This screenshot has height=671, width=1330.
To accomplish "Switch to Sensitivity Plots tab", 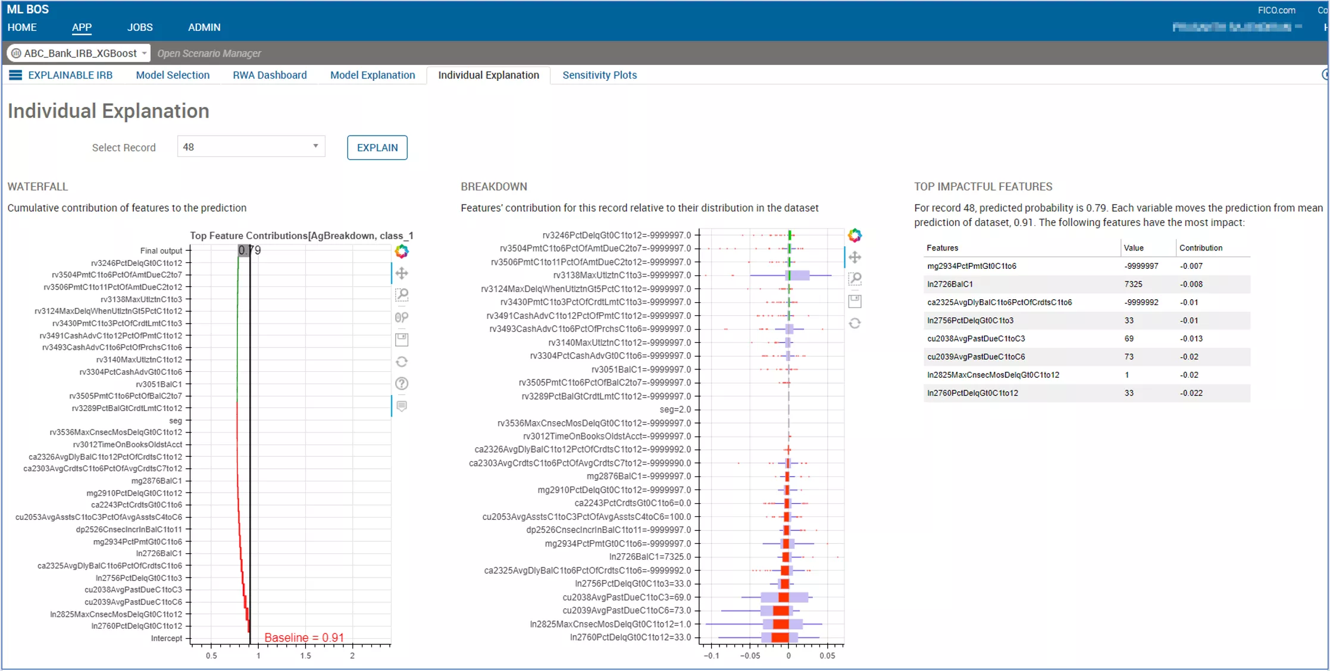I will pyautogui.click(x=599, y=75).
